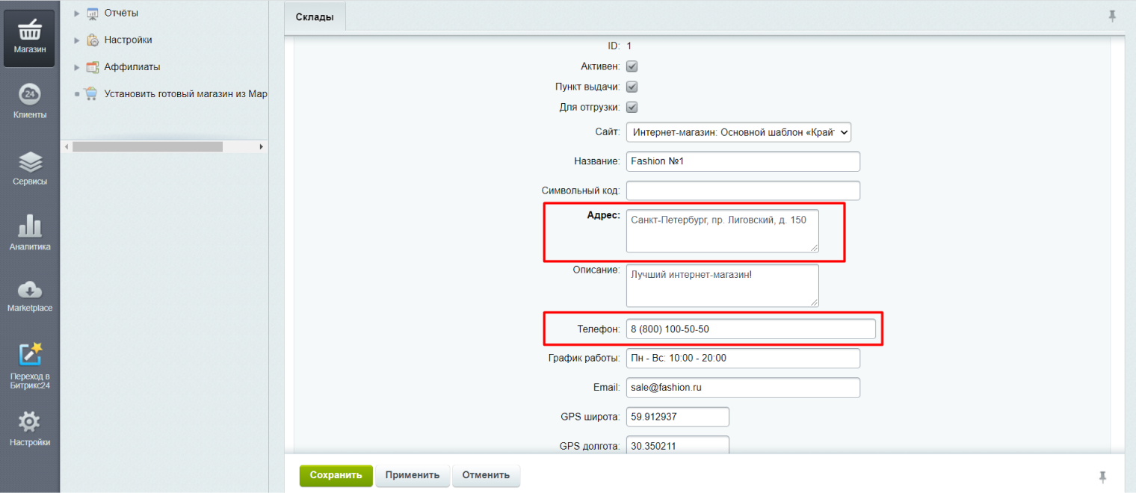Uncheck the Пункт выдачи checkbox

pyautogui.click(x=632, y=87)
